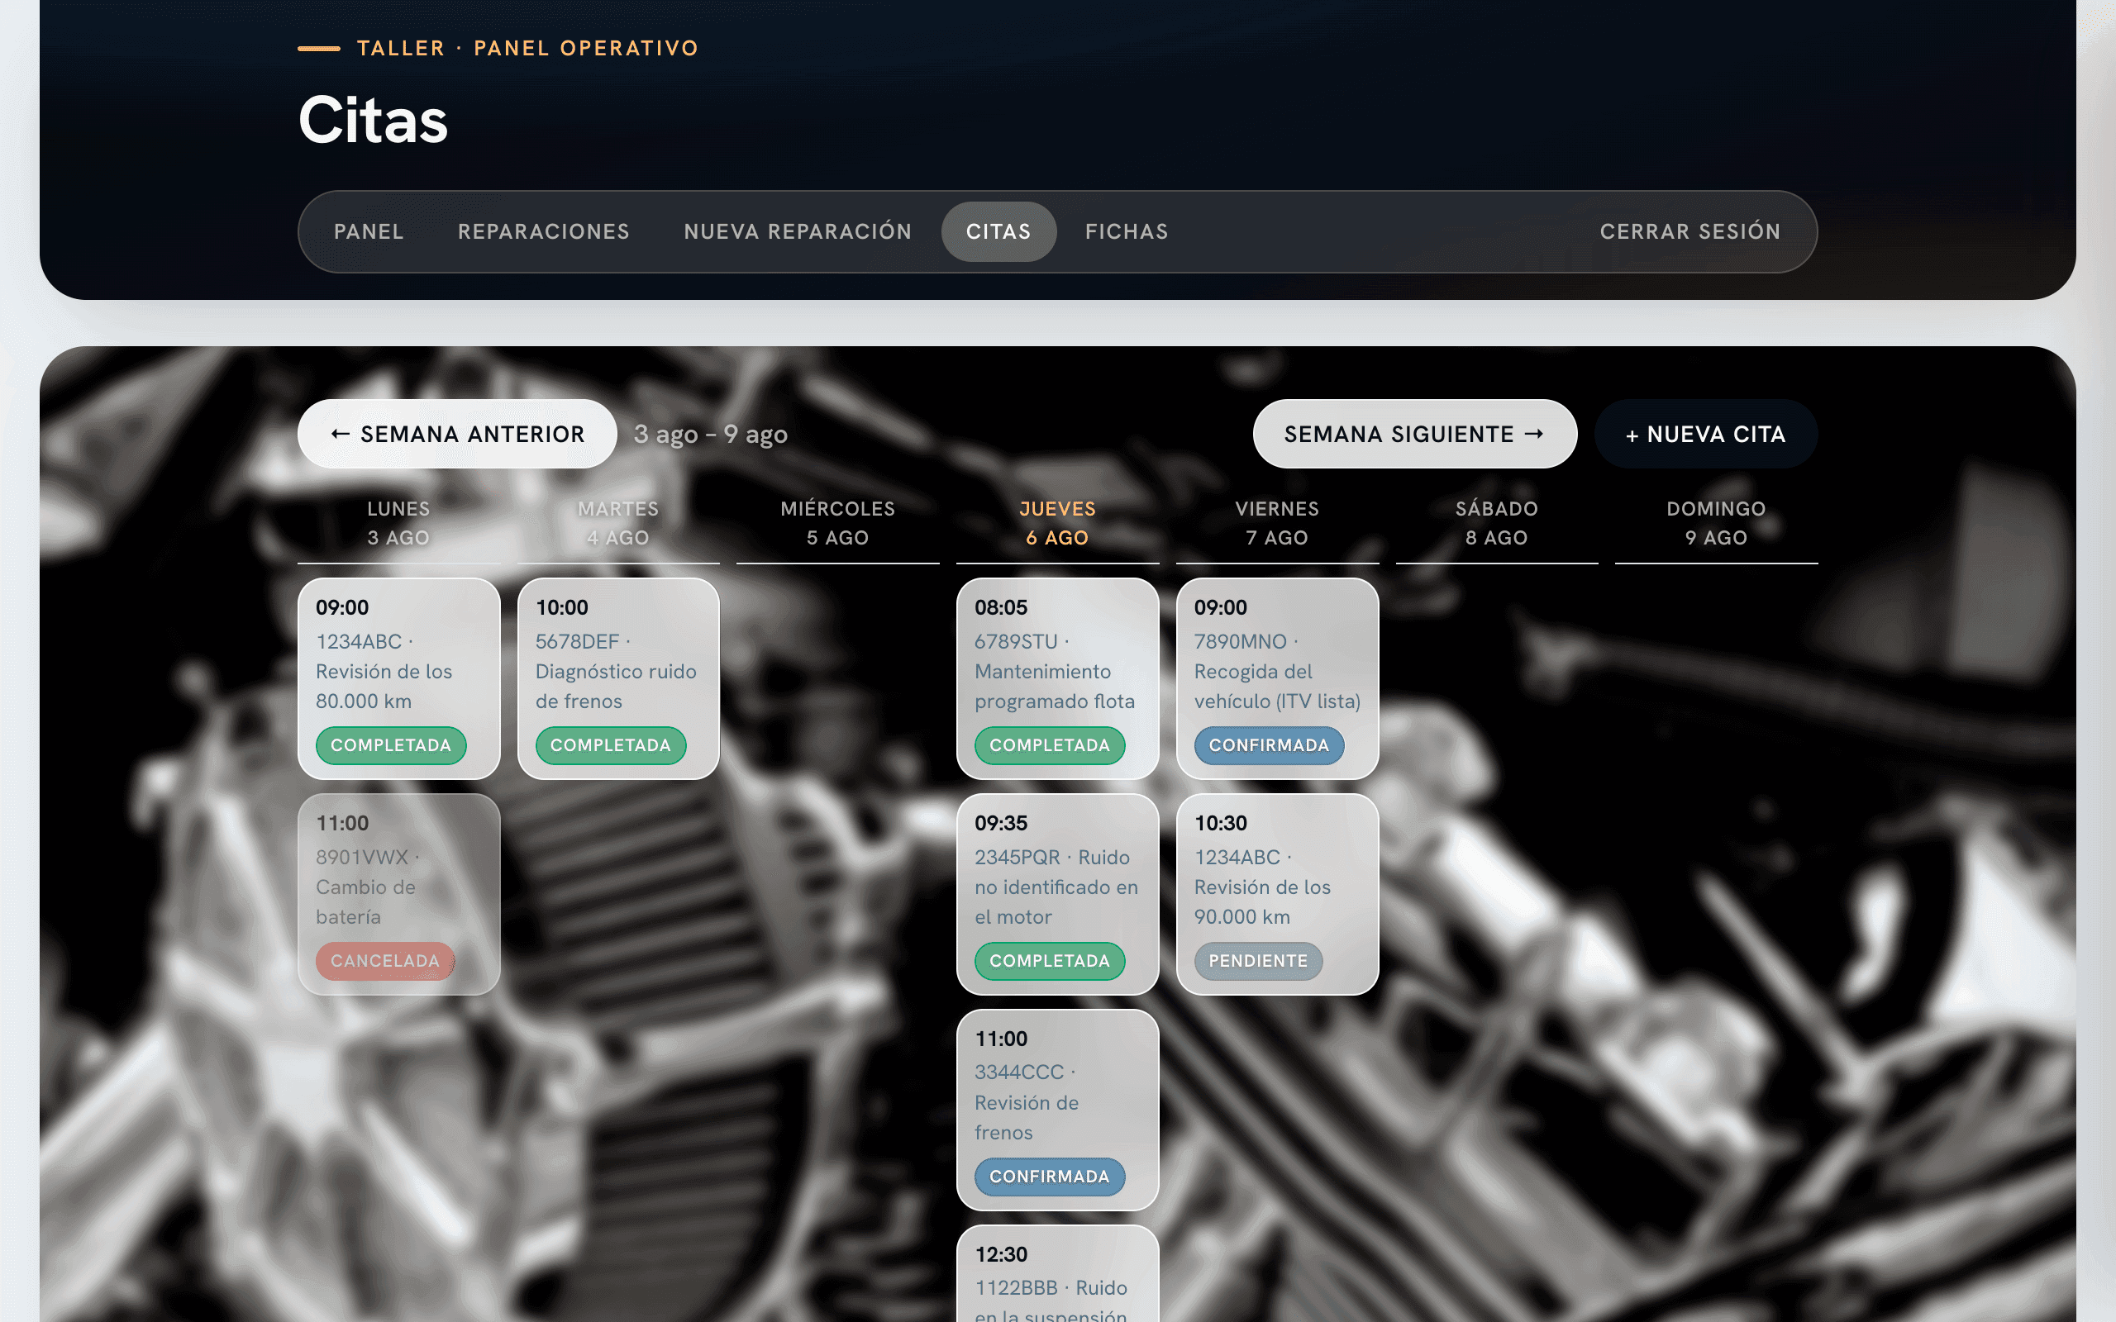Go to Semana Anterior
2116x1322 pixels.
pyautogui.click(x=457, y=434)
